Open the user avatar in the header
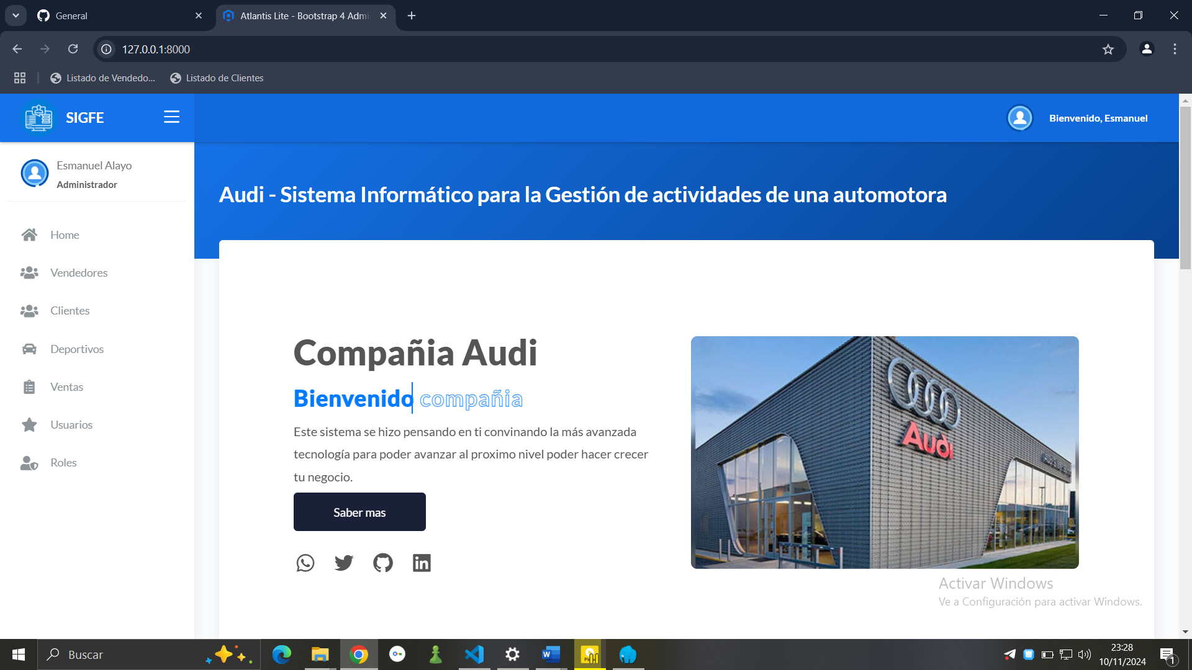The width and height of the screenshot is (1192, 670). [1019, 118]
